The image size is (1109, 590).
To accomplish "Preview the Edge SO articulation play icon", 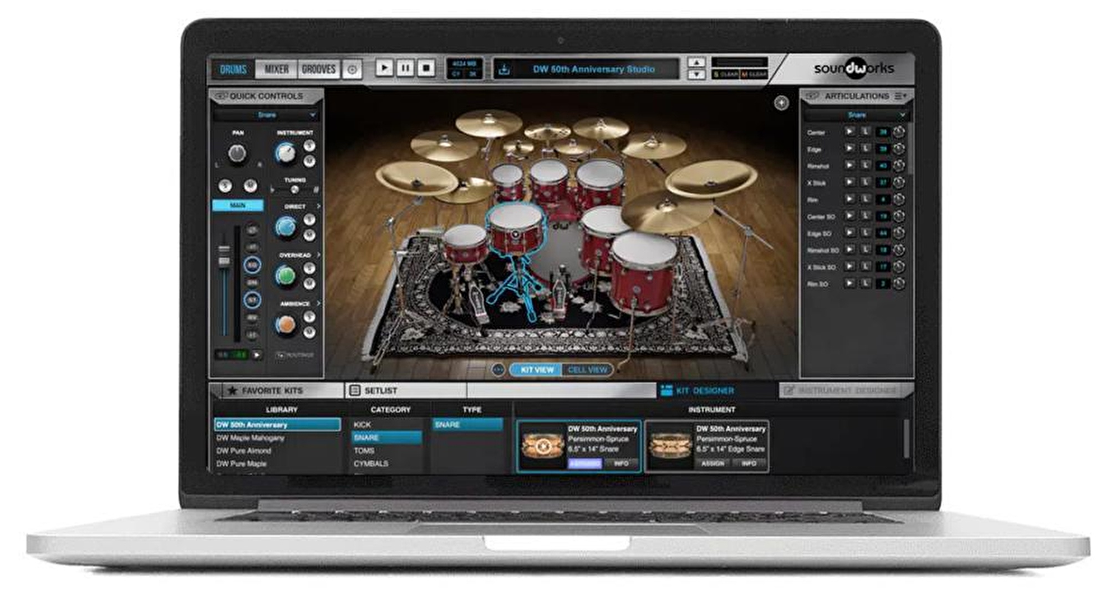I will click(x=849, y=232).
